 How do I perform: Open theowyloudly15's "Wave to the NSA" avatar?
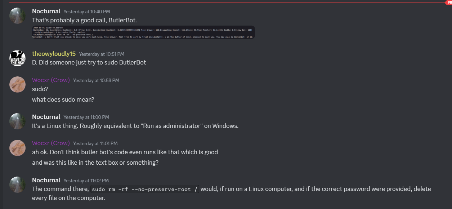point(17,58)
